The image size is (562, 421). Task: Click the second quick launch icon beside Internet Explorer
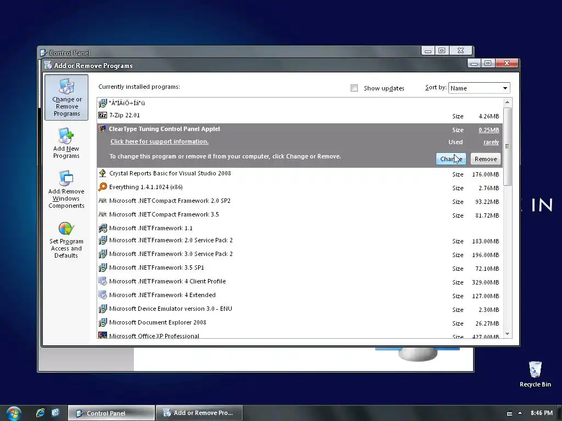55,413
